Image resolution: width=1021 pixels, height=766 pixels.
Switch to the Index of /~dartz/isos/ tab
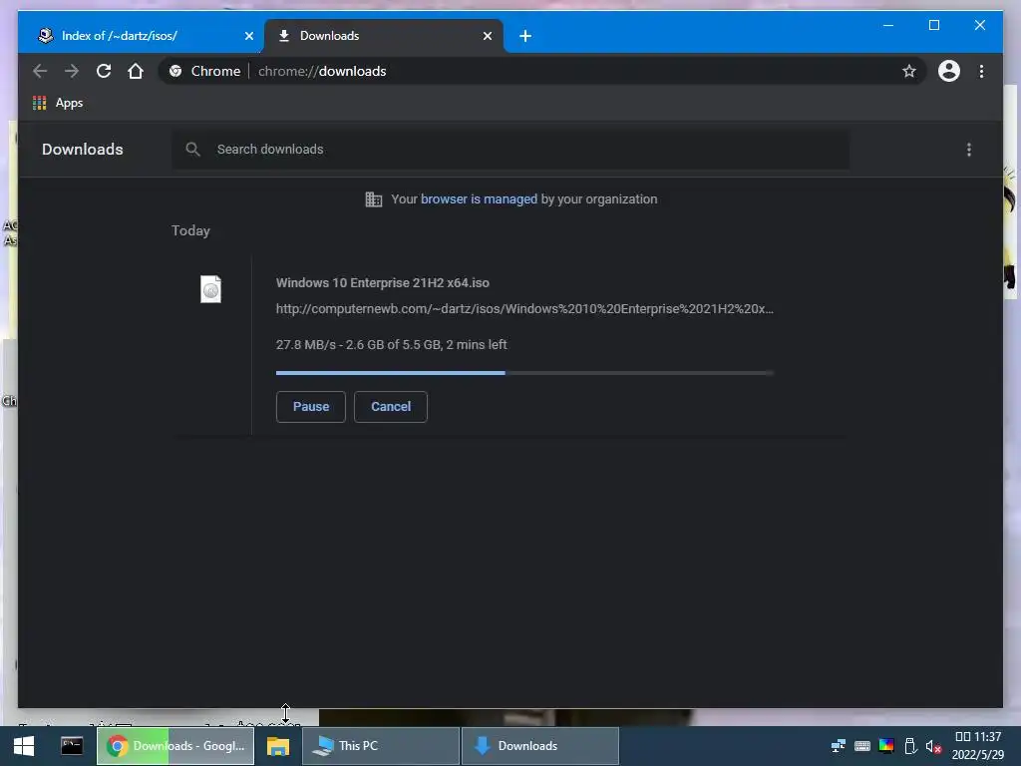pos(140,36)
